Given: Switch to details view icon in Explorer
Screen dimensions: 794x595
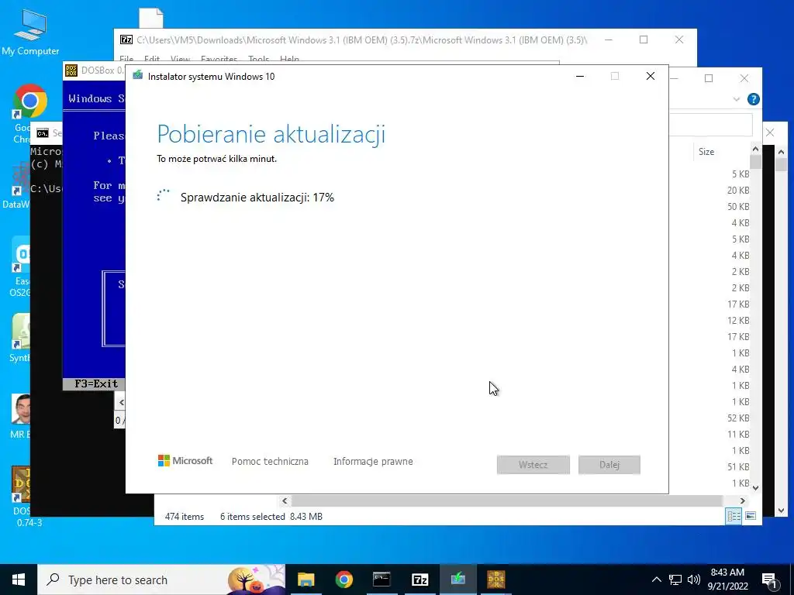Looking at the screenshot, I should 734,516.
